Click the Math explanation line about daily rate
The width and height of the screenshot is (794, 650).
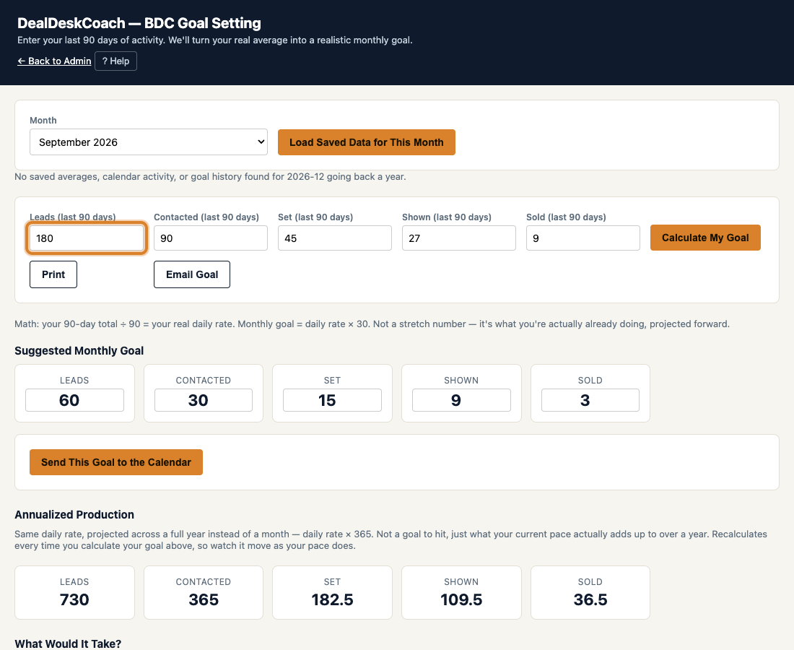372,324
